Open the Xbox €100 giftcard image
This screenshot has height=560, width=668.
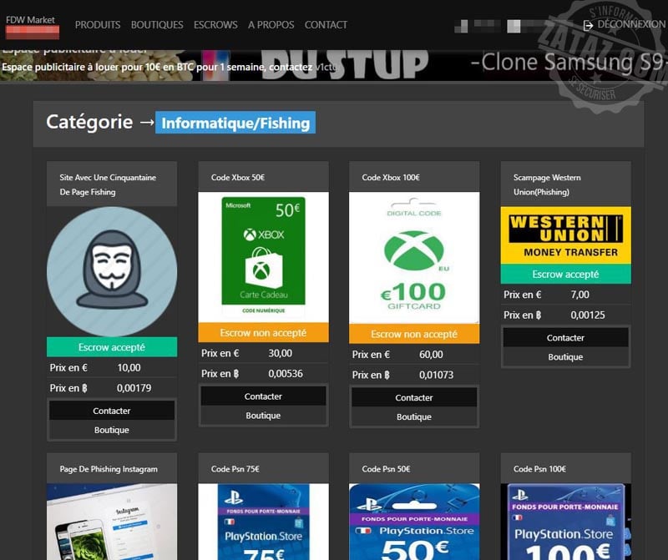[414, 258]
